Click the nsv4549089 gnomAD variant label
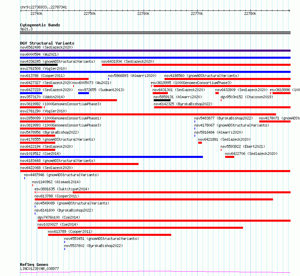The height and width of the screenshot is (276, 300). click(72, 203)
